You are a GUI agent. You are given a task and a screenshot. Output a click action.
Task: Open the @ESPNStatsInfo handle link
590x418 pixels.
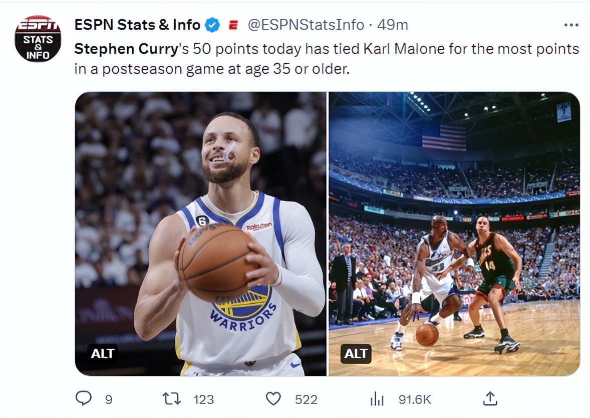tap(306, 24)
